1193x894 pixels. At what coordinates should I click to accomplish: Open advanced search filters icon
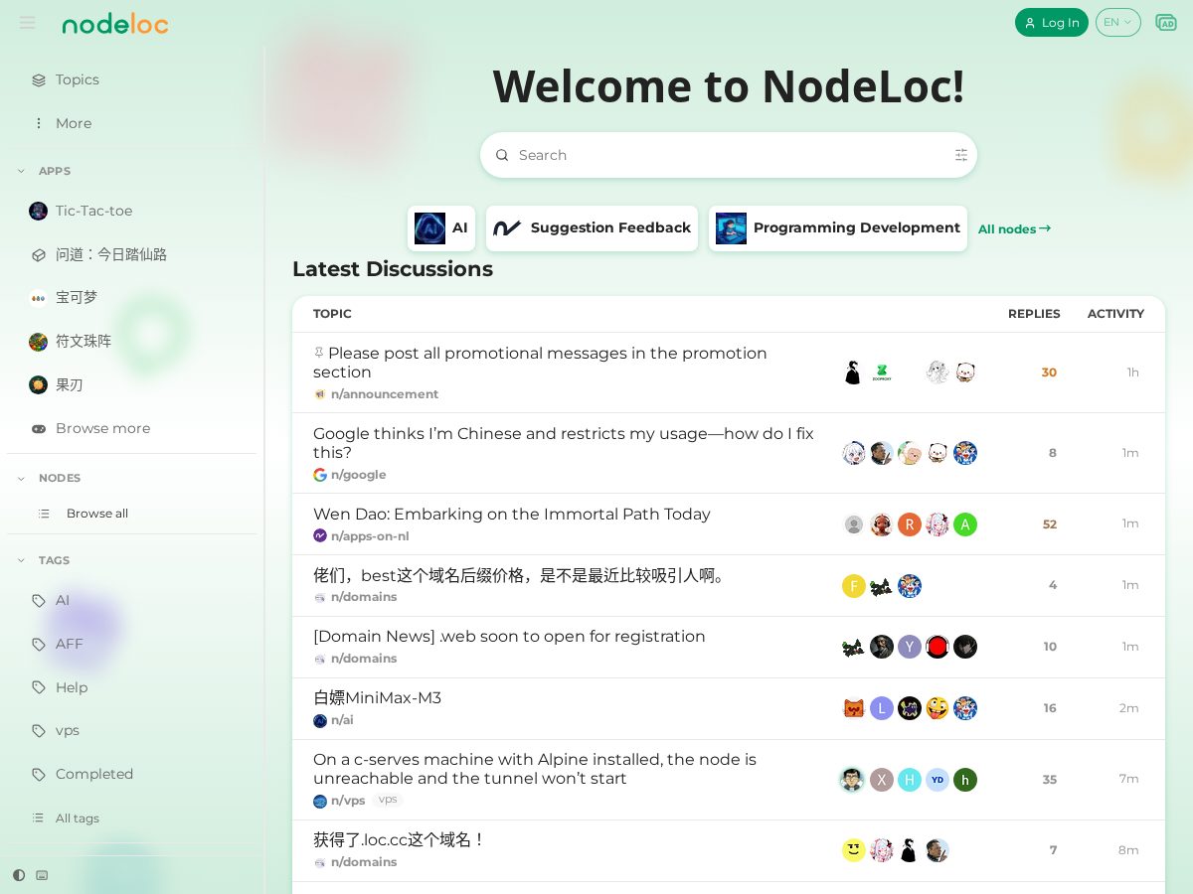coord(961,155)
